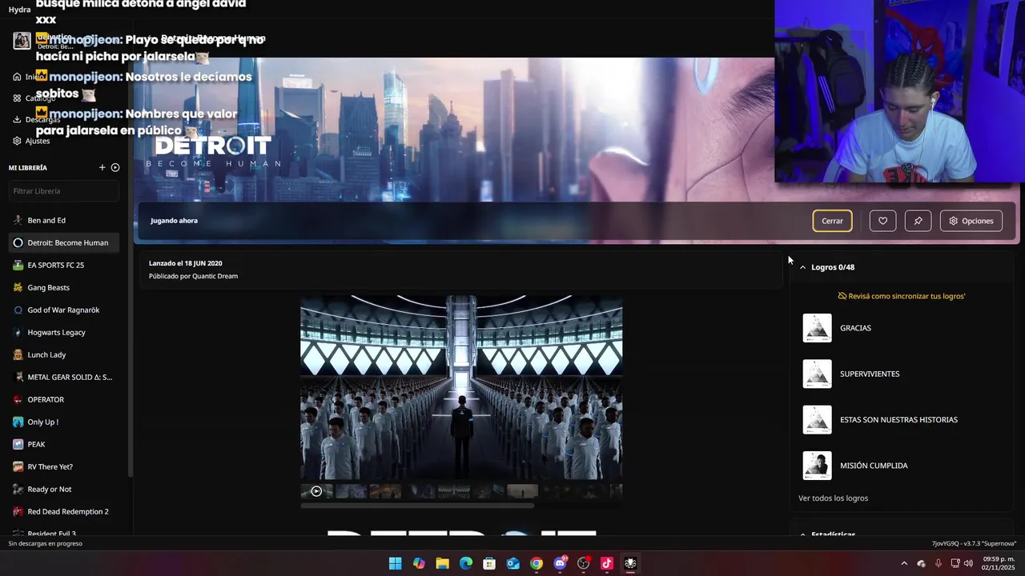Open the Opciones game settings

[971, 221]
